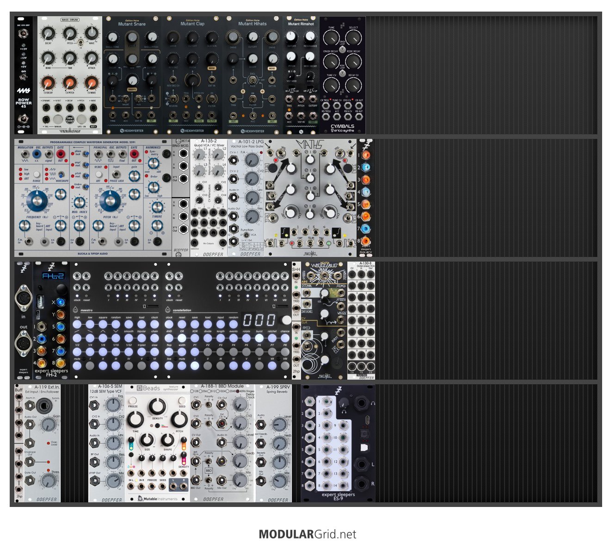616x544 pixels.
Task: Select the Wogglebug module
Action: 324,320
